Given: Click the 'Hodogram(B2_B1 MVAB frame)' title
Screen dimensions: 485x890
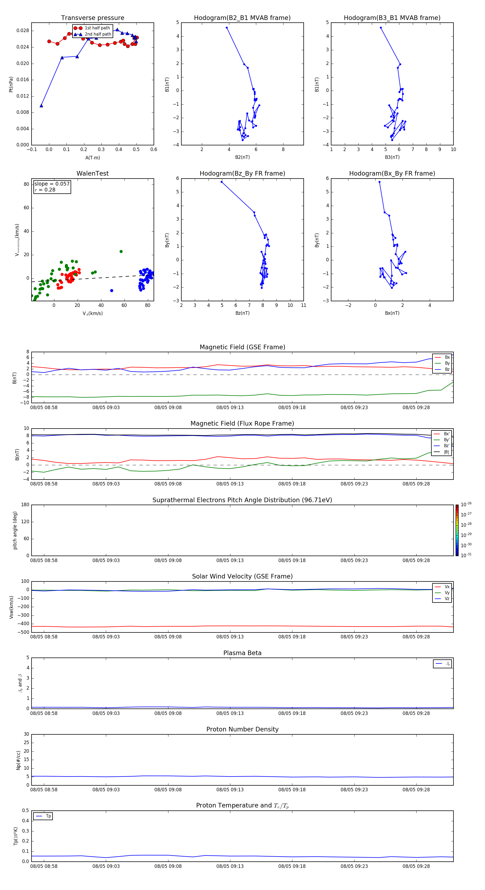Looking at the screenshot, I should [x=242, y=18].
